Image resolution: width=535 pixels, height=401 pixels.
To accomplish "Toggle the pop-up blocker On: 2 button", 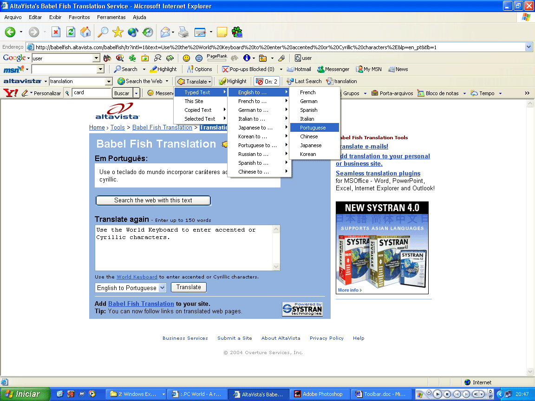I will click(267, 81).
